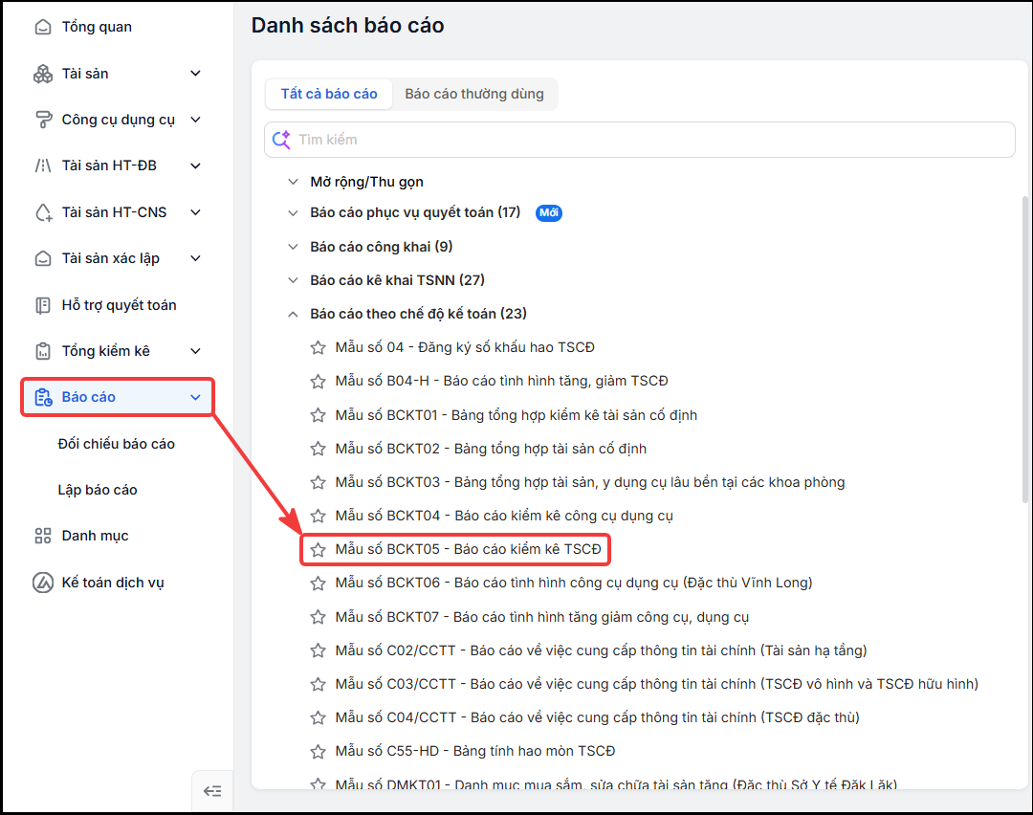Click the Tìm kiếm search field
The height and width of the screenshot is (815, 1033).
pos(639,140)
